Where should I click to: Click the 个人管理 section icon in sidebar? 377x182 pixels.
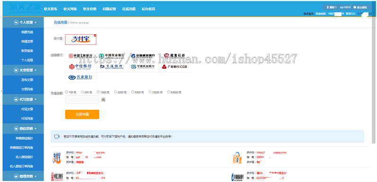point(16,23)
